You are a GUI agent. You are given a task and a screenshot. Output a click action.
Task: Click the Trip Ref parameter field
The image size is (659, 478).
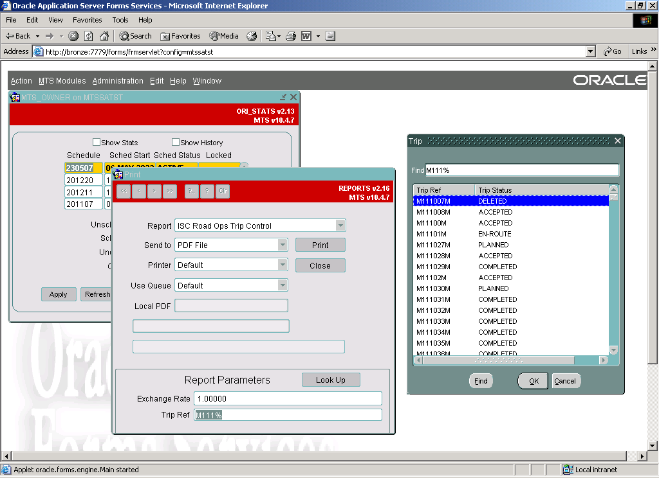coord(288,414)
